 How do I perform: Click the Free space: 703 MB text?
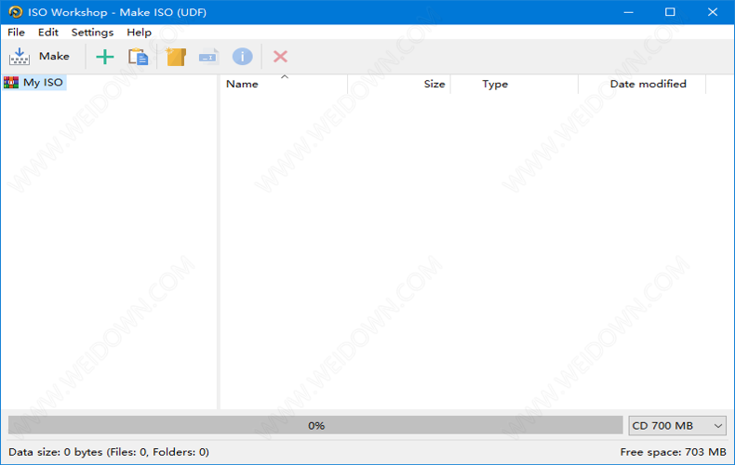pos(673,452)
